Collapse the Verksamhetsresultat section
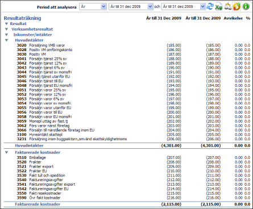 [x=7, y=29]
